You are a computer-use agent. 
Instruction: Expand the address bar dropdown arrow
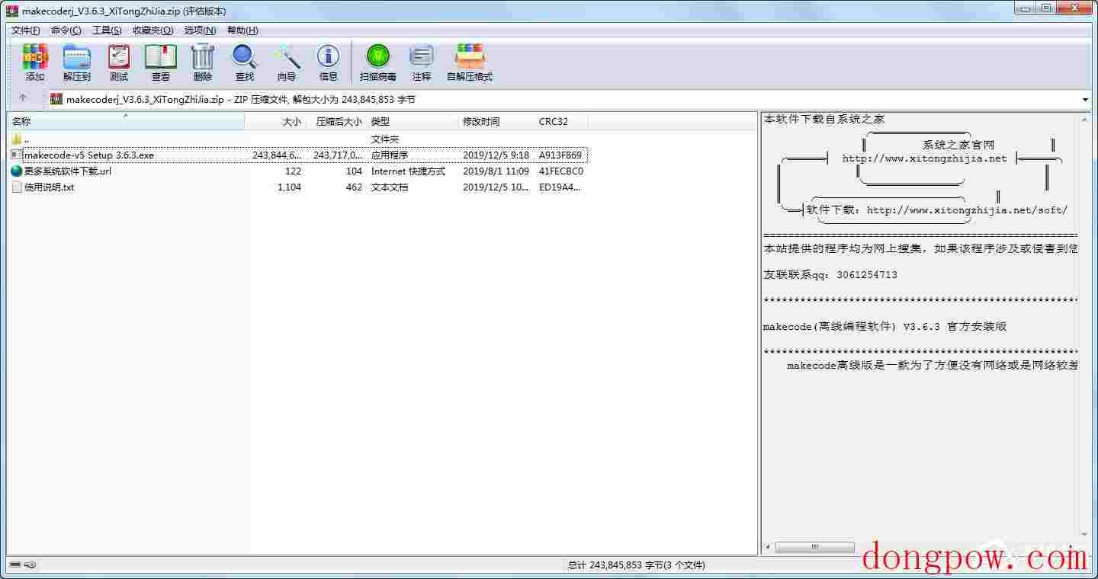click(x=1085, y=100)
